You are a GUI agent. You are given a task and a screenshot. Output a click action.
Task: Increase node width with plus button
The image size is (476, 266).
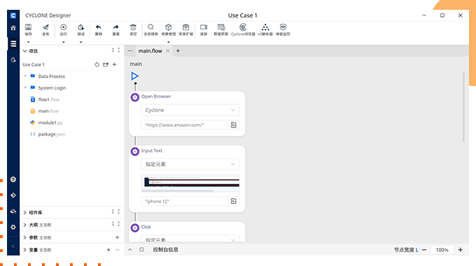[x=460, y=250]
